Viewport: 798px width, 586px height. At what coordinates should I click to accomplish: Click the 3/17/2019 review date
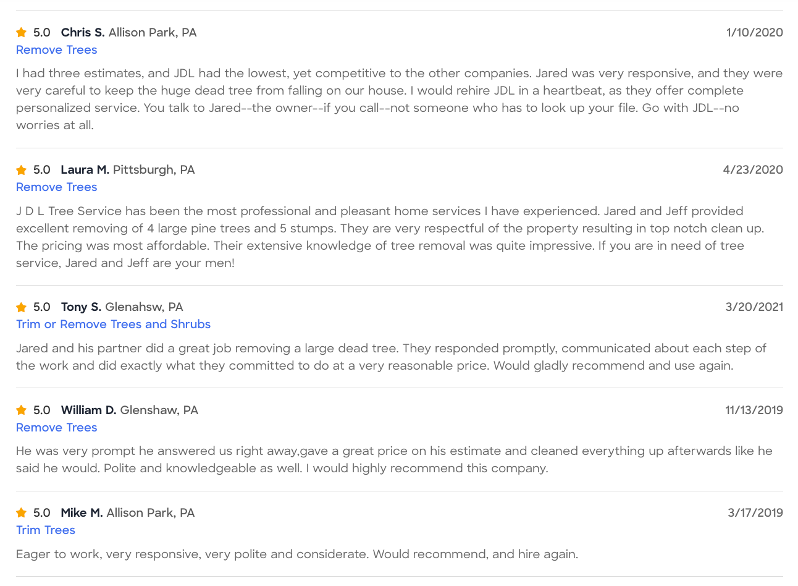click(755, 512)
